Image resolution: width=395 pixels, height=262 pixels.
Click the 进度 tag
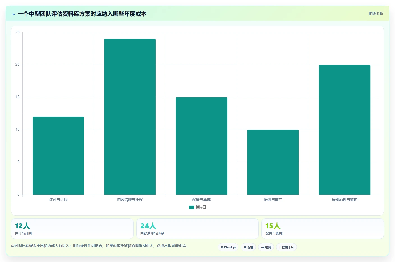pos(266,247)
